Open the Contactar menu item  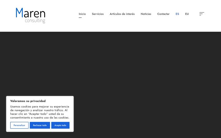pyautogui.click(x=163, y=14)
